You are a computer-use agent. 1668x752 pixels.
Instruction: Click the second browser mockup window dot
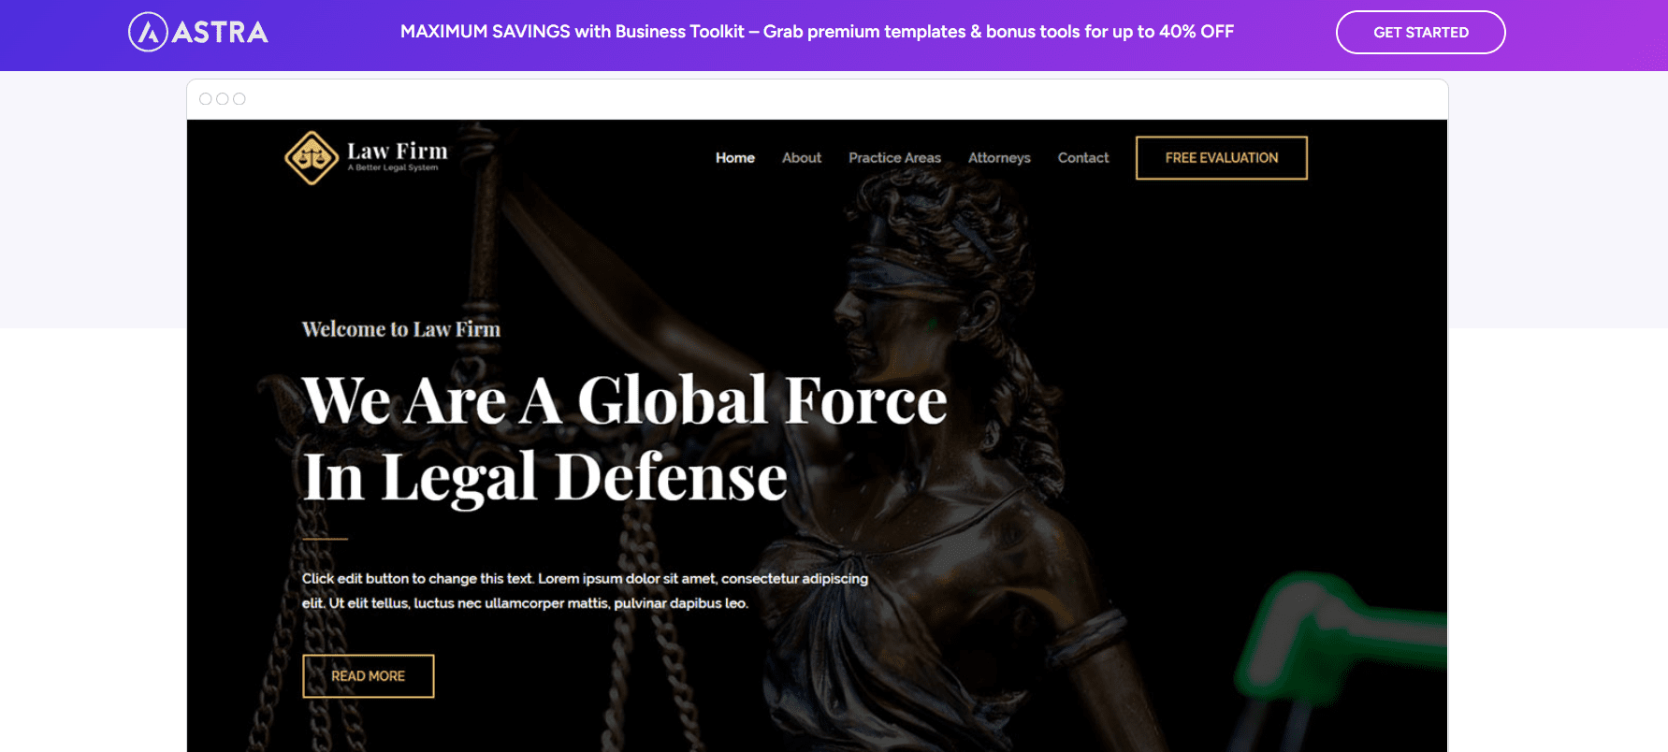coord(223,99)
